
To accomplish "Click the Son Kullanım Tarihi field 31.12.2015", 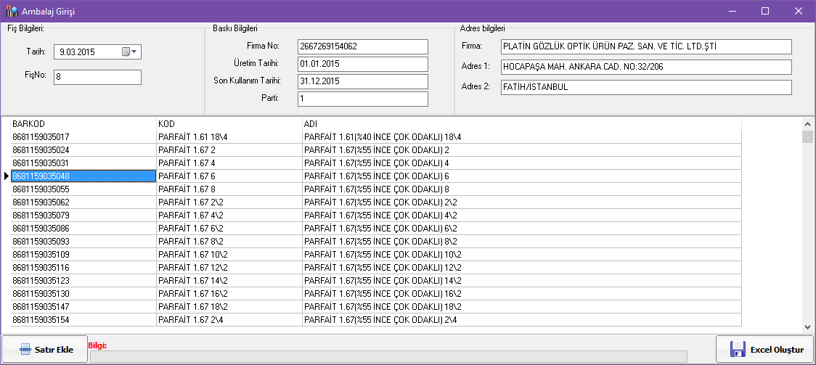I will pos(363,81).
